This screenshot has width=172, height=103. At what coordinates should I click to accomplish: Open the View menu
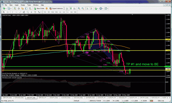[x=11, y=5]
